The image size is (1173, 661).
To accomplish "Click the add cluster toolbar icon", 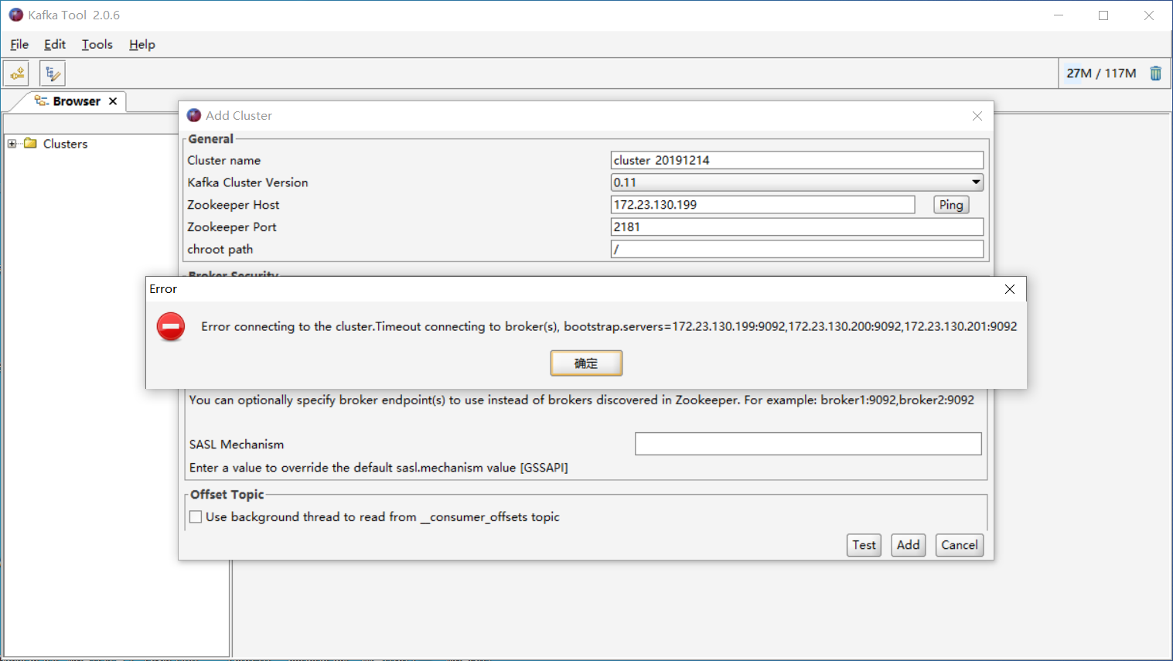I will (16, 73).
